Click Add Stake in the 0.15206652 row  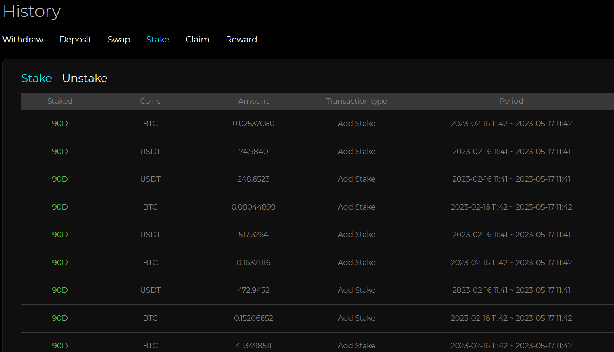pyautogui.click(x=357, y=318)
